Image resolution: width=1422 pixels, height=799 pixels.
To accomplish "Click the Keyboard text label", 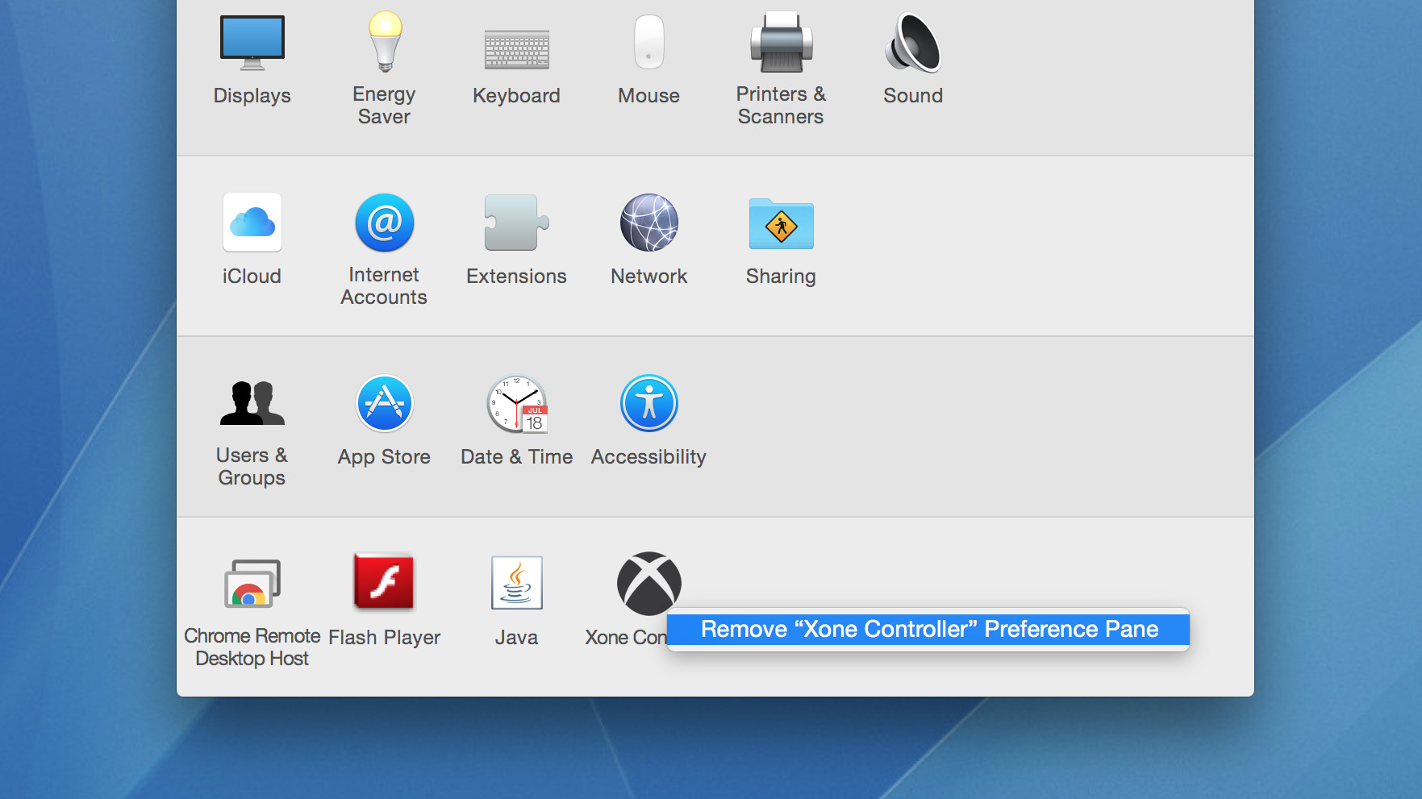I will pyautogui.click(x=516, y=95).
